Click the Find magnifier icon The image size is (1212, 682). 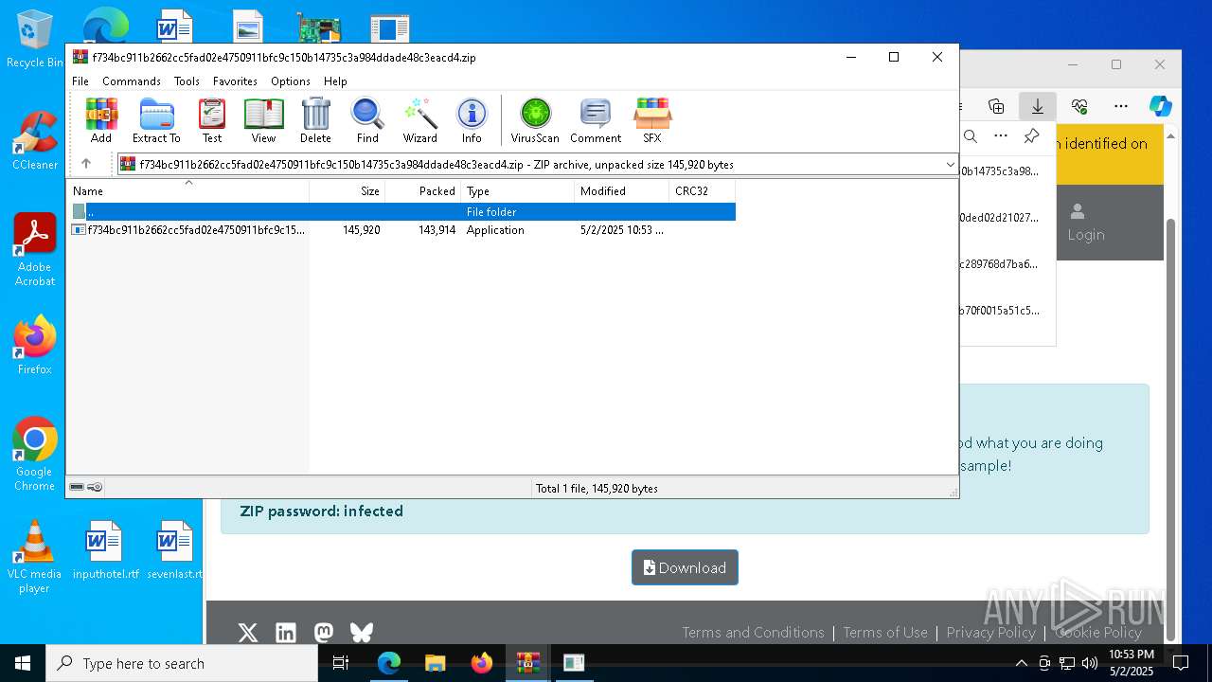[x=367, y=120]
